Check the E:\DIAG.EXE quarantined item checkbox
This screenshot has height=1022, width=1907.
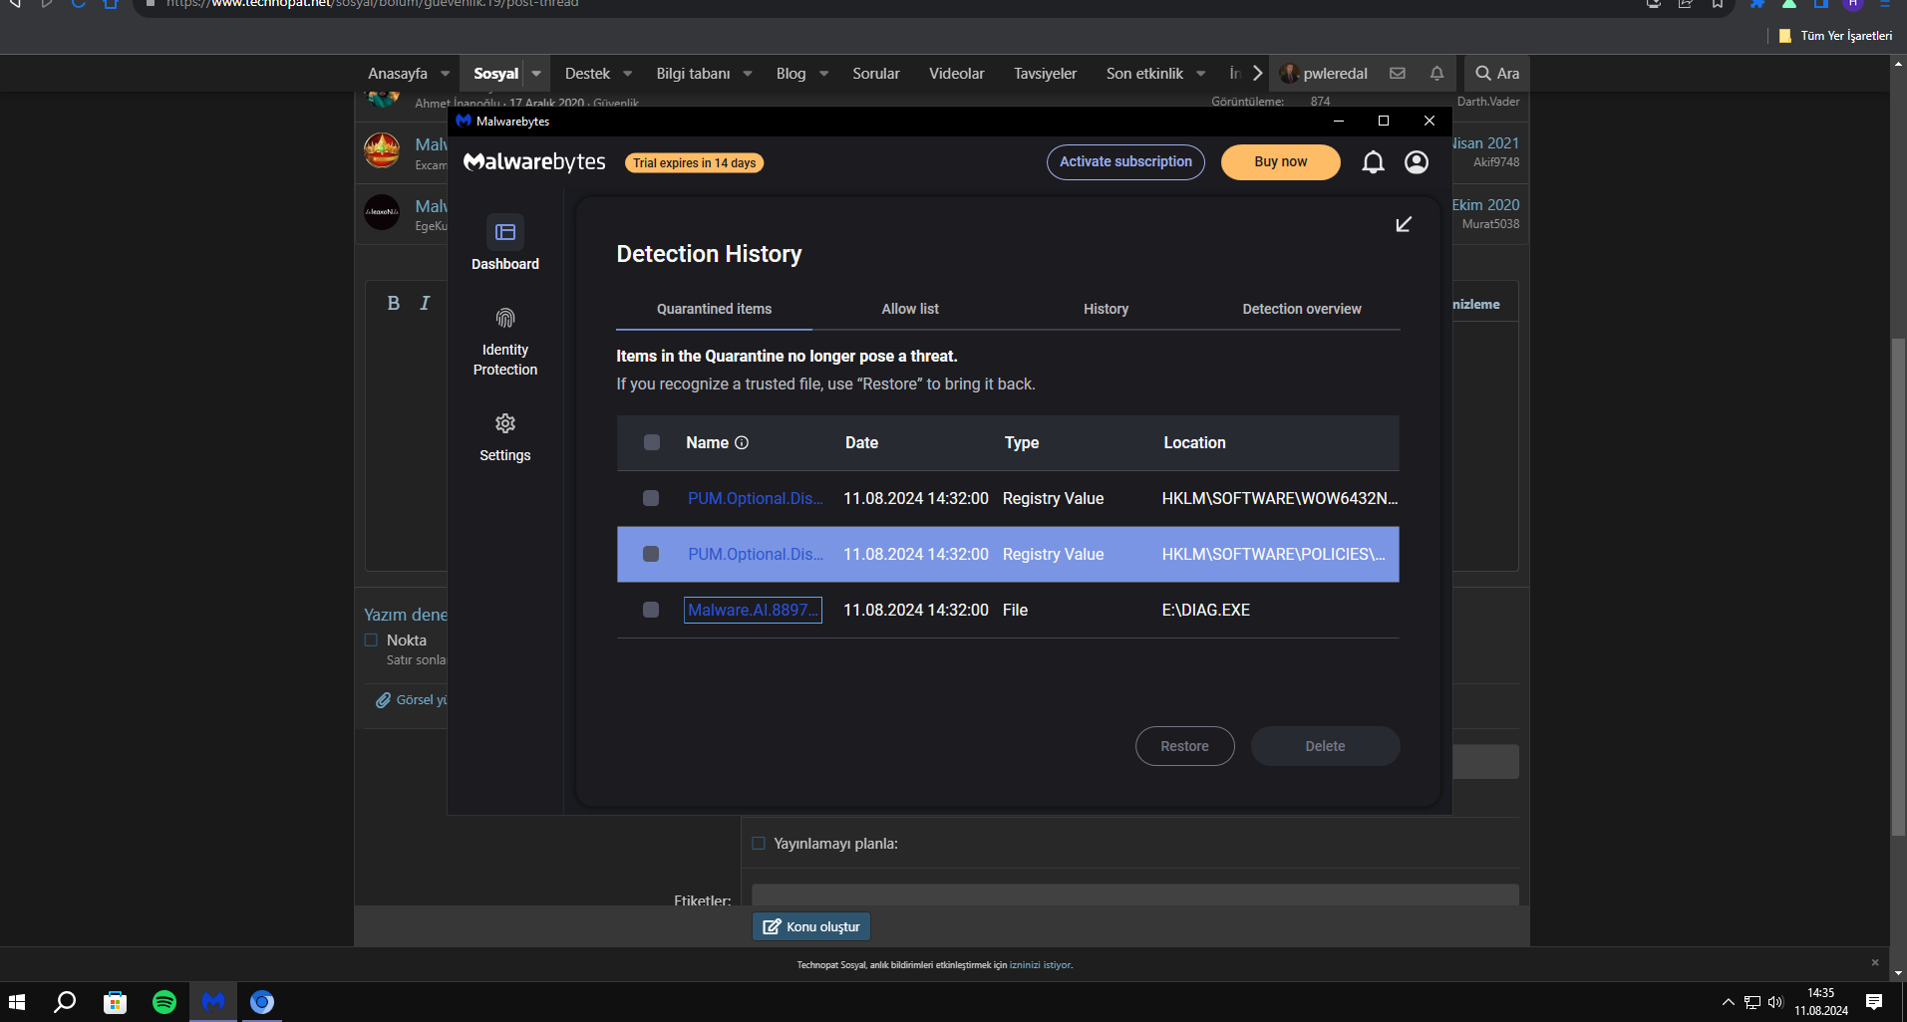click(x=651, y=610)
